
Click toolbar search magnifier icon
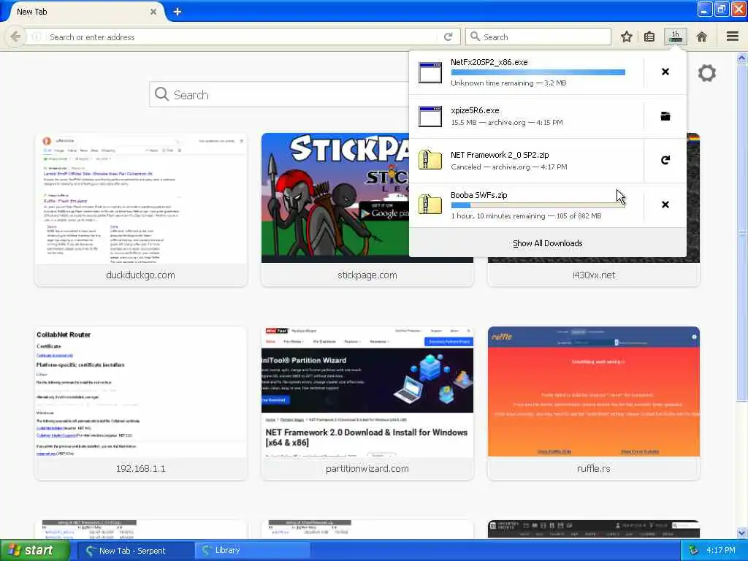pos(475,37)
